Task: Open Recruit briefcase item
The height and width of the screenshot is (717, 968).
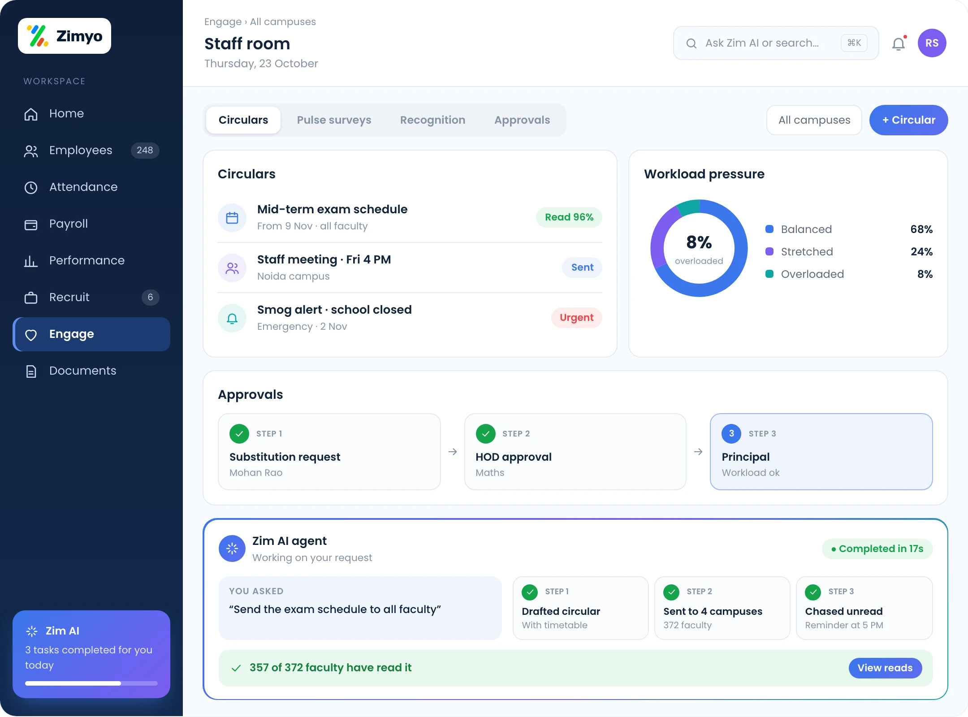Action: [x=91, y=298]
